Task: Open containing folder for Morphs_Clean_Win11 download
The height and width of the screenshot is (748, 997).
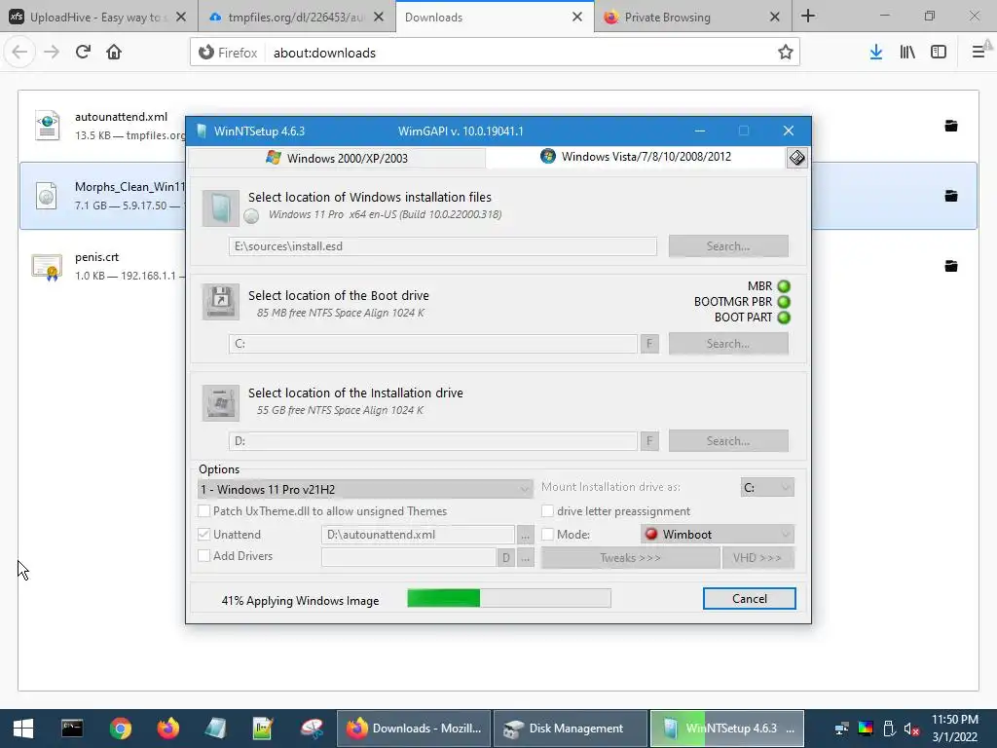Action: point(951,195)
